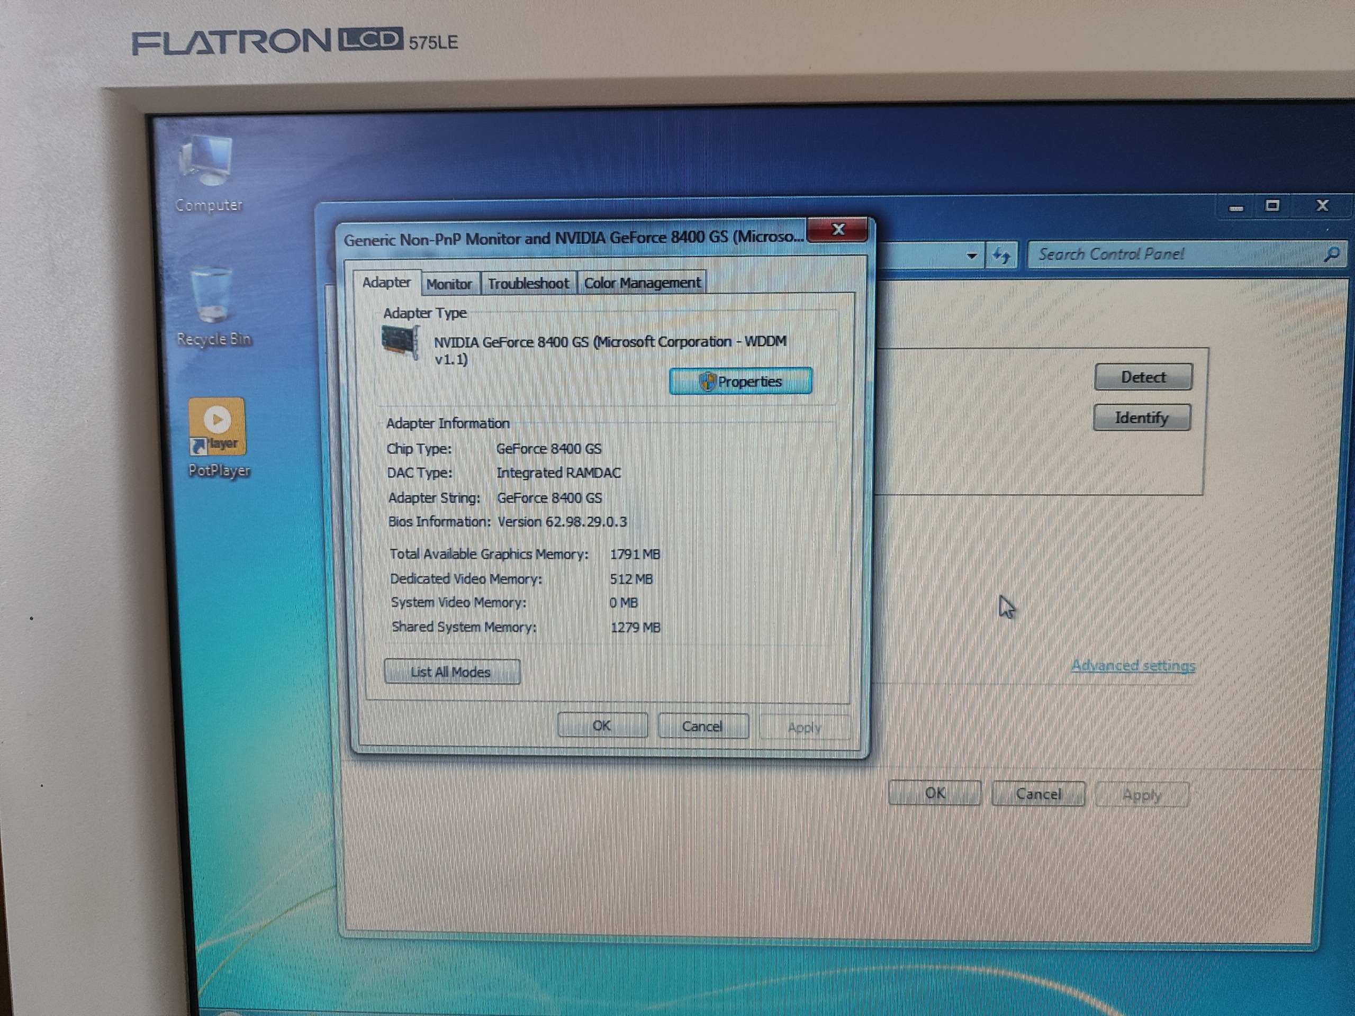
Task: Open the Troubleshoot tab
Action: (528, 284)
